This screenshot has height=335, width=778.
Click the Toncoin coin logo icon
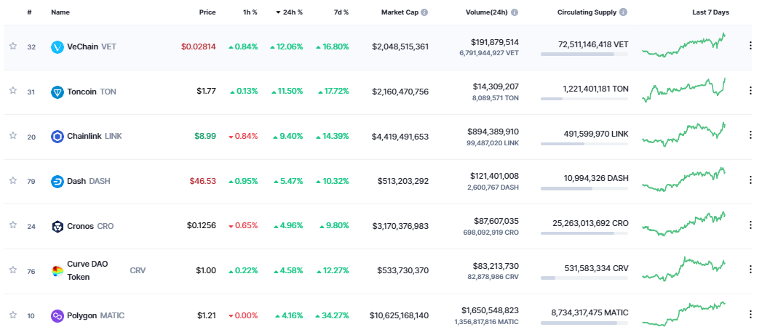[57, 92]
